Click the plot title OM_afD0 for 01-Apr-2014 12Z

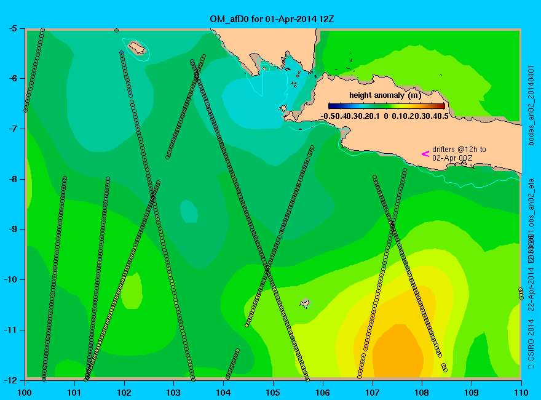coord(272,18)
